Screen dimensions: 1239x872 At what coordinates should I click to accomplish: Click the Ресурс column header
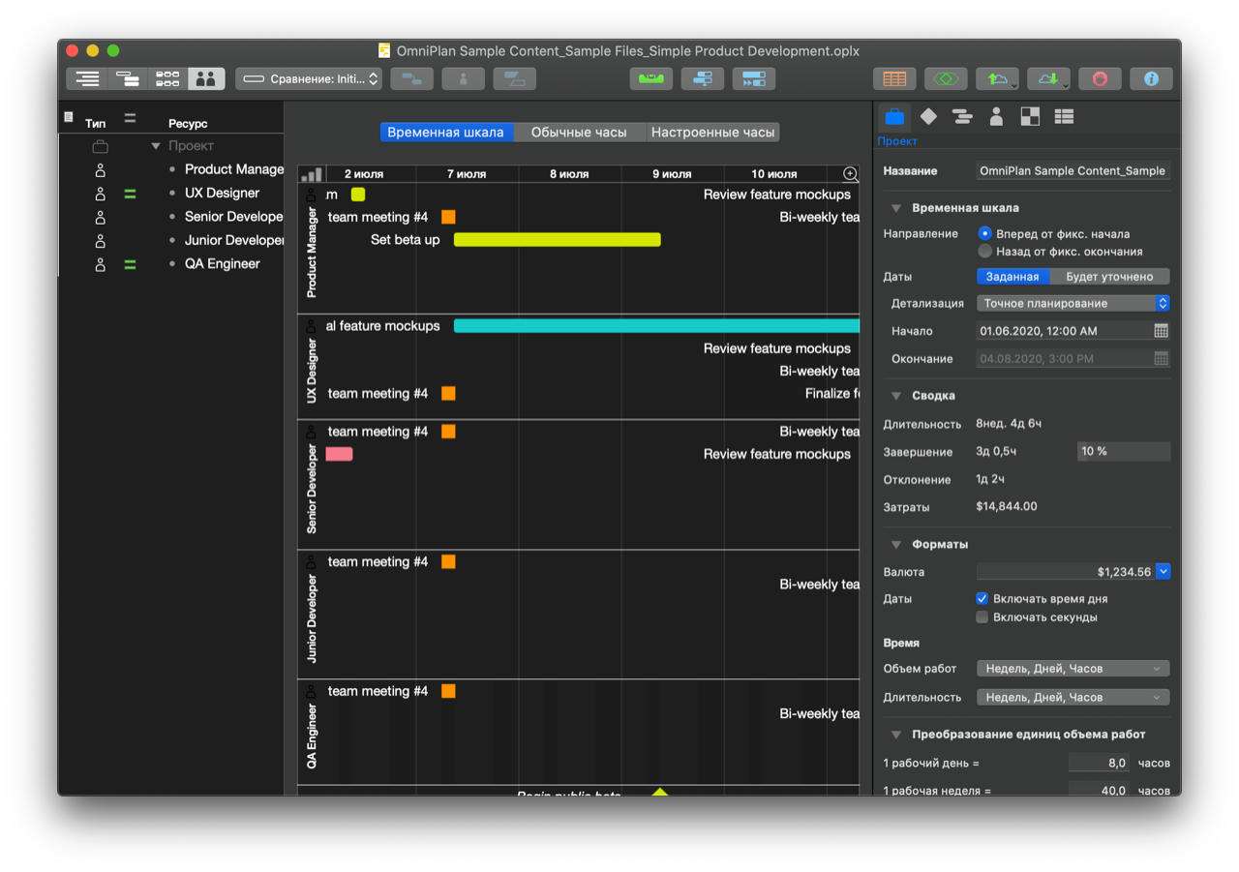pos(188,124)
